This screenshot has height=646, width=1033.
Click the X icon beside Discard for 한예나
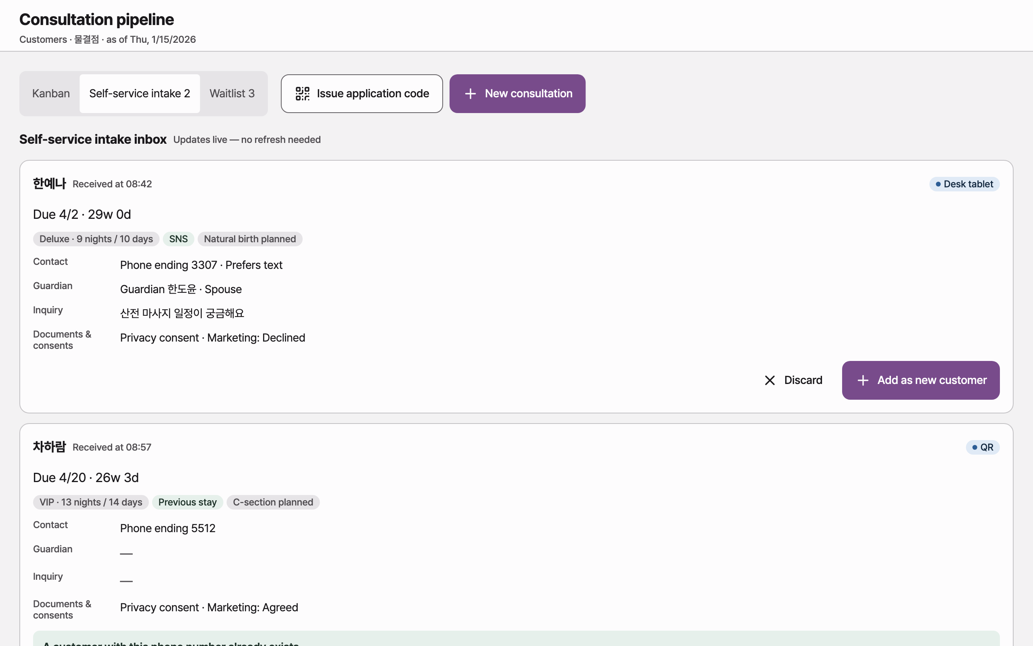pyautogui.click(x=770, y=380)
